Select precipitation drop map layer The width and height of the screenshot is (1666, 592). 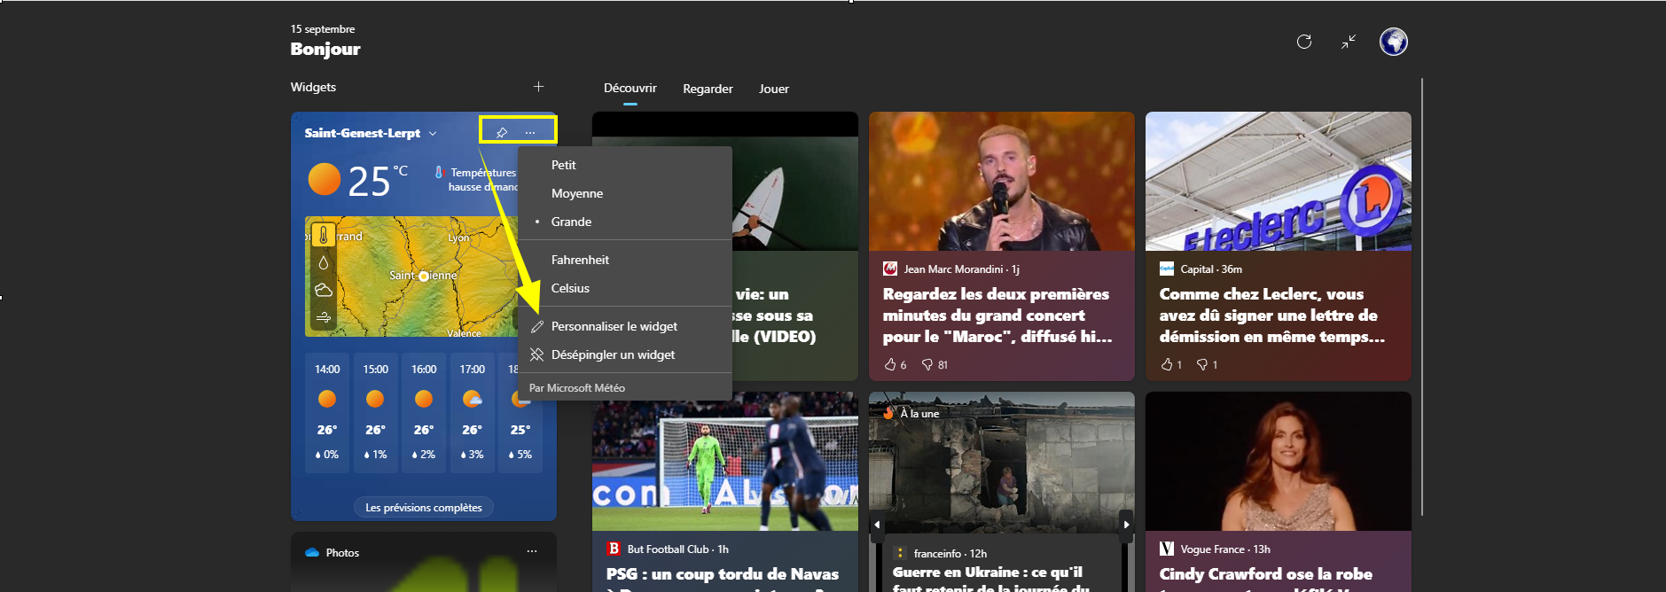click(324, 263)
